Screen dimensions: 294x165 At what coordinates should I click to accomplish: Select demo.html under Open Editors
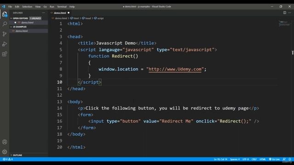click(x=28, y=22)
